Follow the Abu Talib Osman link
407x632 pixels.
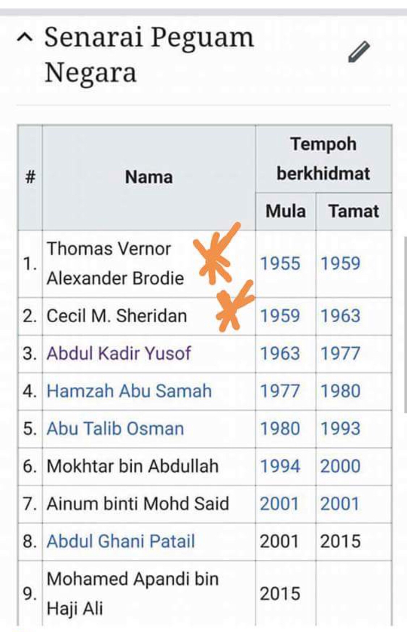(115, 429)
